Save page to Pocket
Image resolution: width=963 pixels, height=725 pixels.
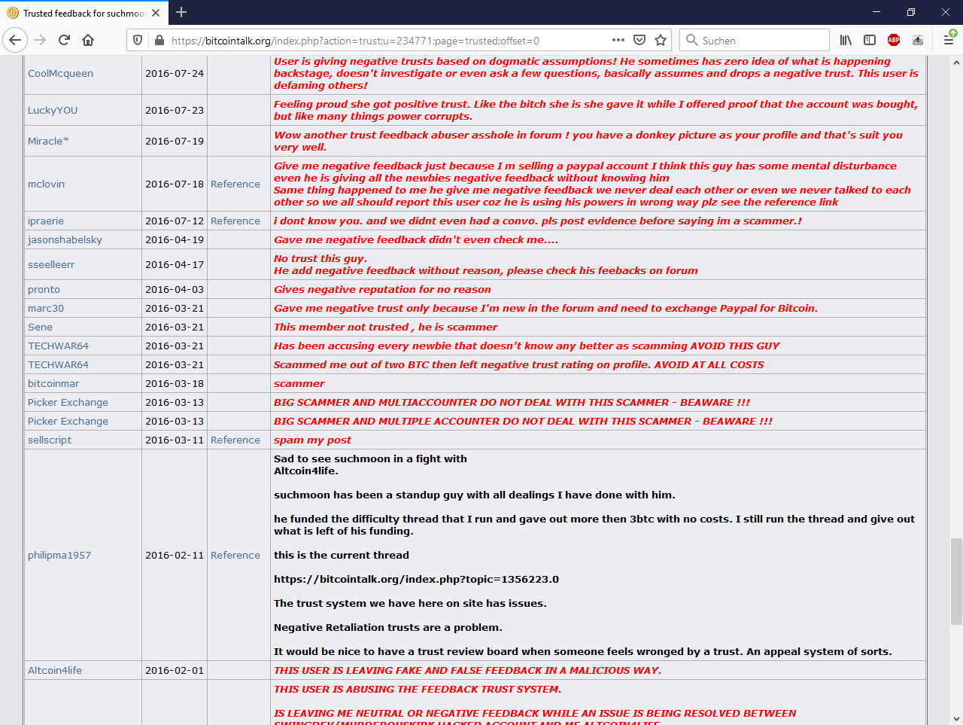coord(639,40)
